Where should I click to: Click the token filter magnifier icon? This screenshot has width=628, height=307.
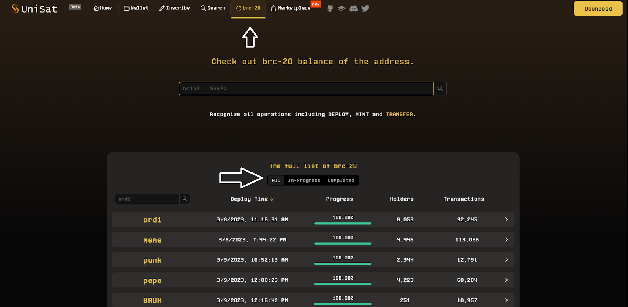coord(185,199)
